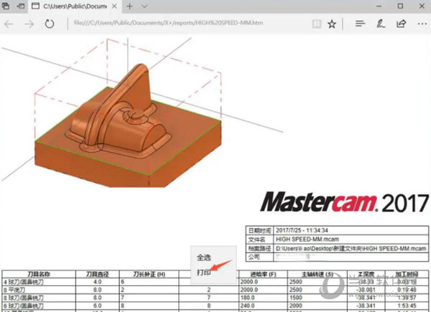
Task: Click the browser Forward arrow
Action: pyautogui.click(x=29, y=24)
